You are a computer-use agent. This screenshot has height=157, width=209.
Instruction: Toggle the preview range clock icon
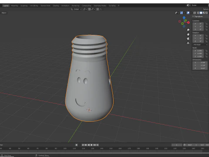pos(184,145)
